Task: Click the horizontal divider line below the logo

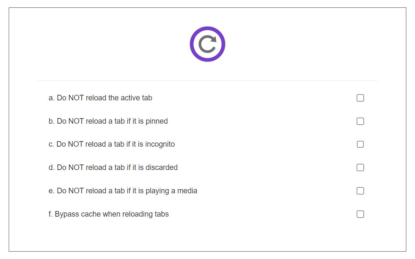Action: coord(207,80)
